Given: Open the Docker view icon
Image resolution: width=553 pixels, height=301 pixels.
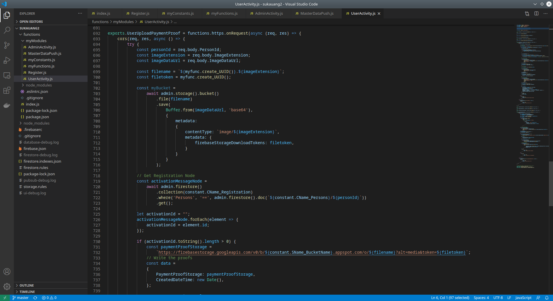Looking at the screenshot, I should [x=7, y=106].
